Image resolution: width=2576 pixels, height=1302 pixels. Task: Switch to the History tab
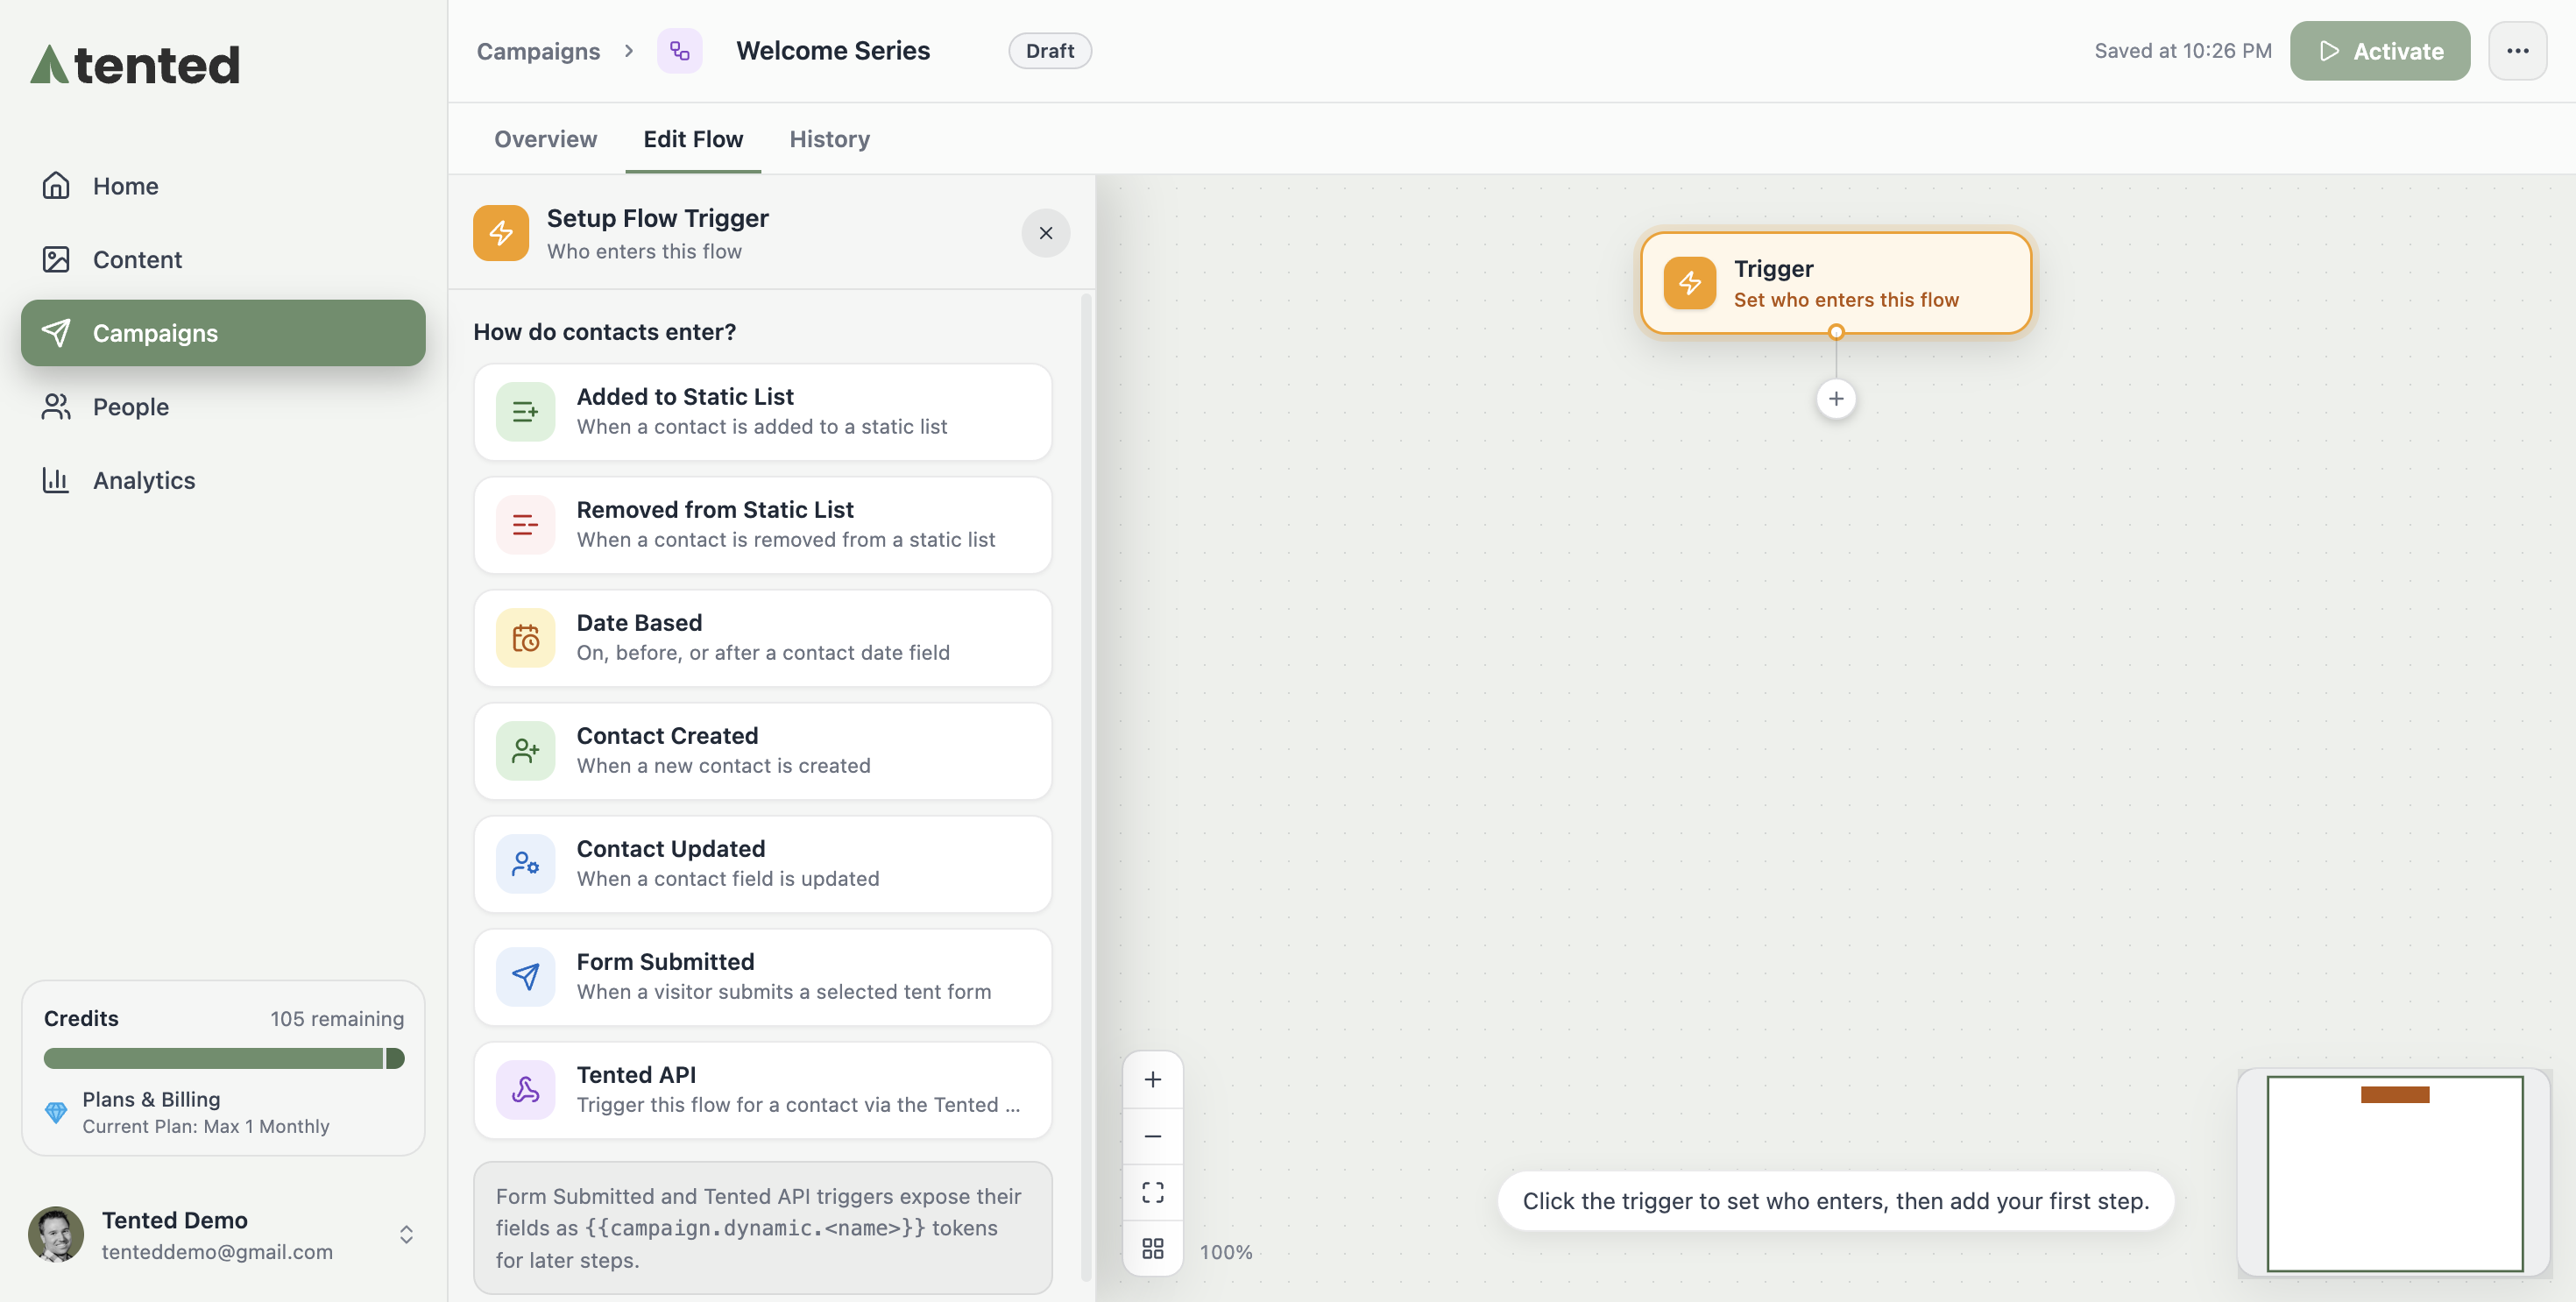click(x=829, y=139)
